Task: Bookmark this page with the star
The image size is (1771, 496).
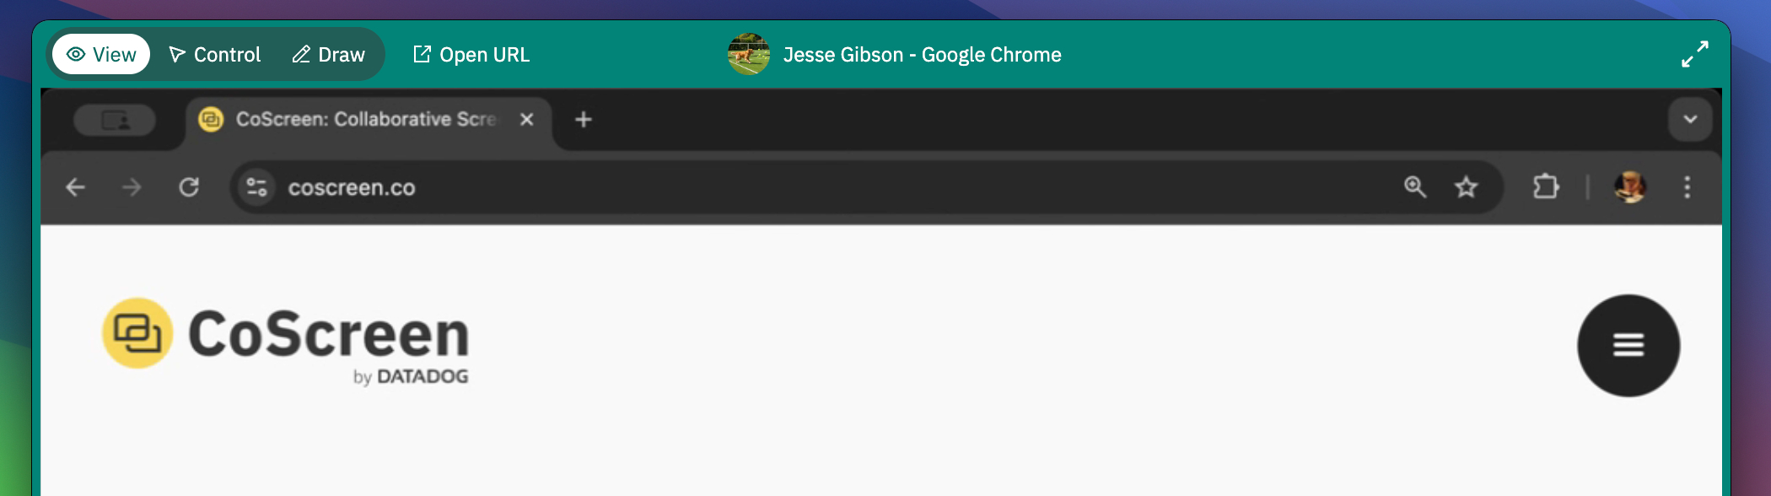Action: tap(1467, 187)
